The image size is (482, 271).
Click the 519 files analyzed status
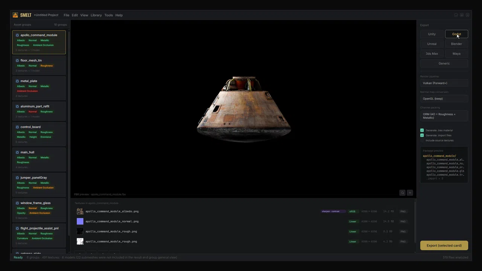click(455, 257)
